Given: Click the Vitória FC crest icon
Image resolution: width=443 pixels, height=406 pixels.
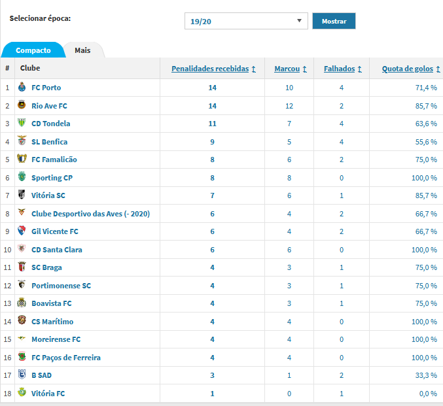Looking at the screenshot, I should 22,392.
